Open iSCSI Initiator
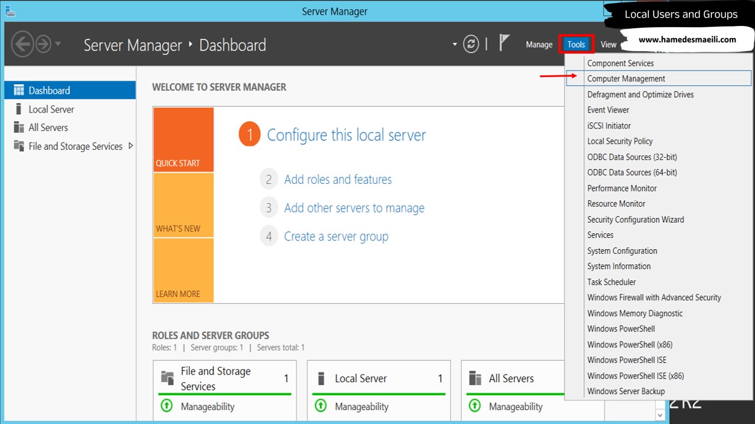This screenshot has height=424, width=755. point(659,125)
